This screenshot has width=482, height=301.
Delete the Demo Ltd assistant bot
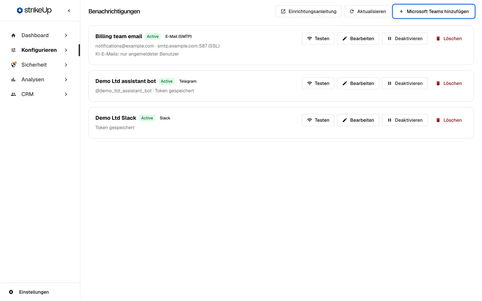click(449, 83)
